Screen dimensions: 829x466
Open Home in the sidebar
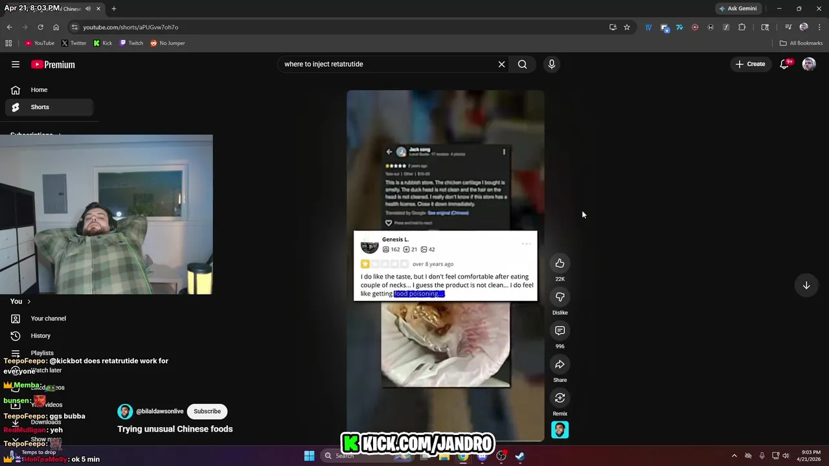(48, 90)
